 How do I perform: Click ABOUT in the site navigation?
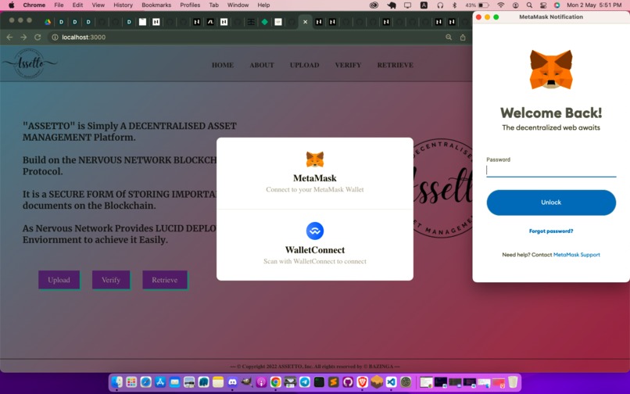[x=262, y=65]
